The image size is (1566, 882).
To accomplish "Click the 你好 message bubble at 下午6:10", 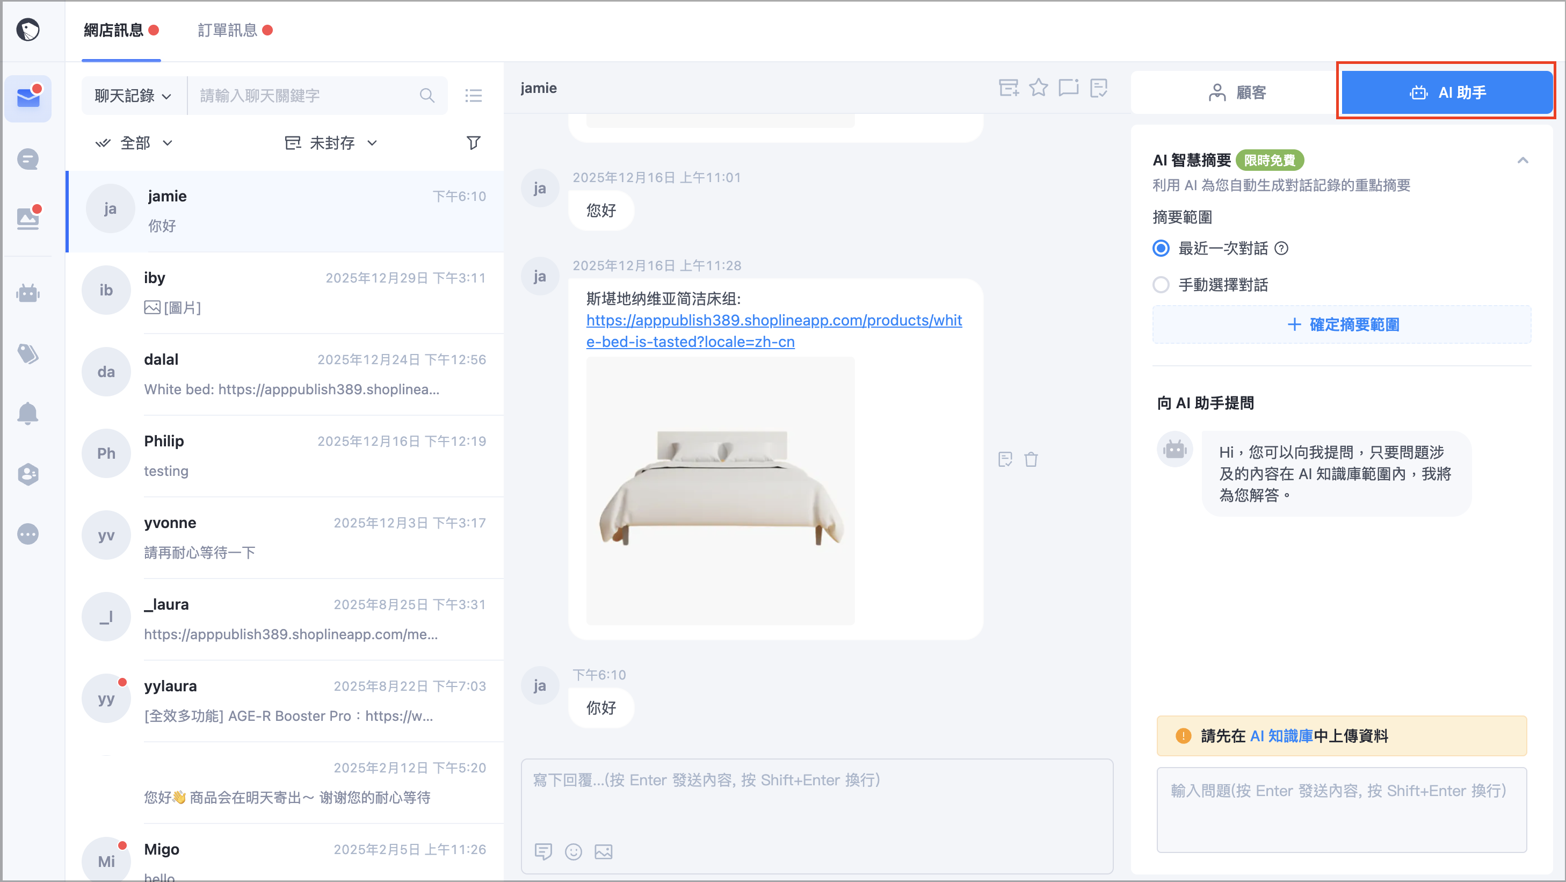I will click(x=601, y=708).
